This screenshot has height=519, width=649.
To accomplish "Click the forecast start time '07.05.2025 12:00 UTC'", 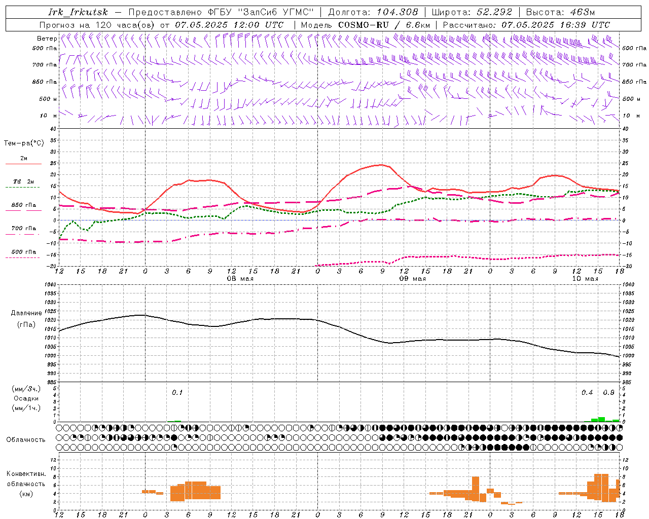I will point(229,25).
